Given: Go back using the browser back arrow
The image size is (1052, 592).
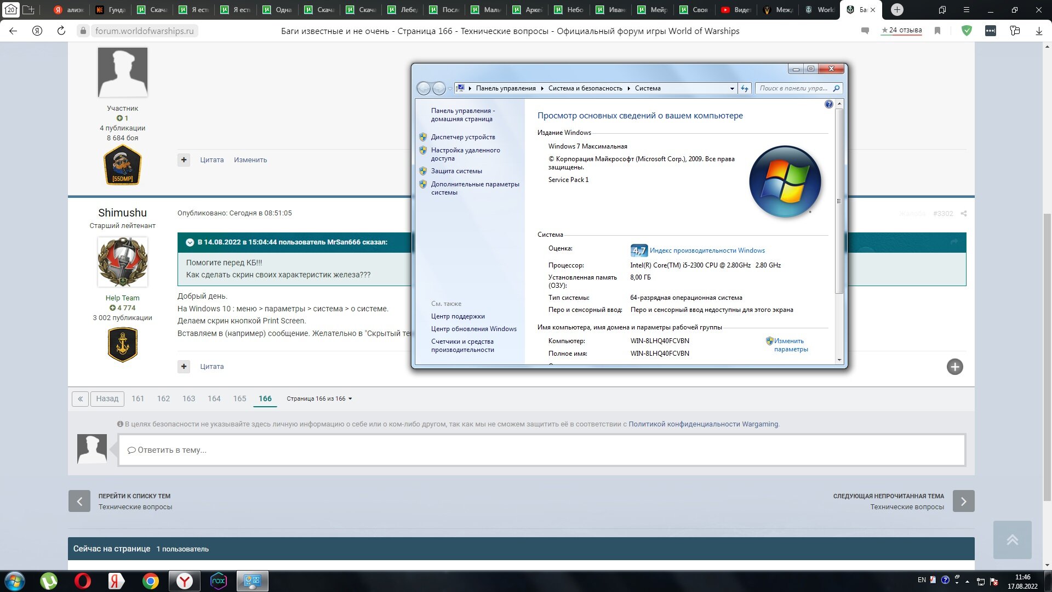Looking at the screenshot, I should 13,31.
